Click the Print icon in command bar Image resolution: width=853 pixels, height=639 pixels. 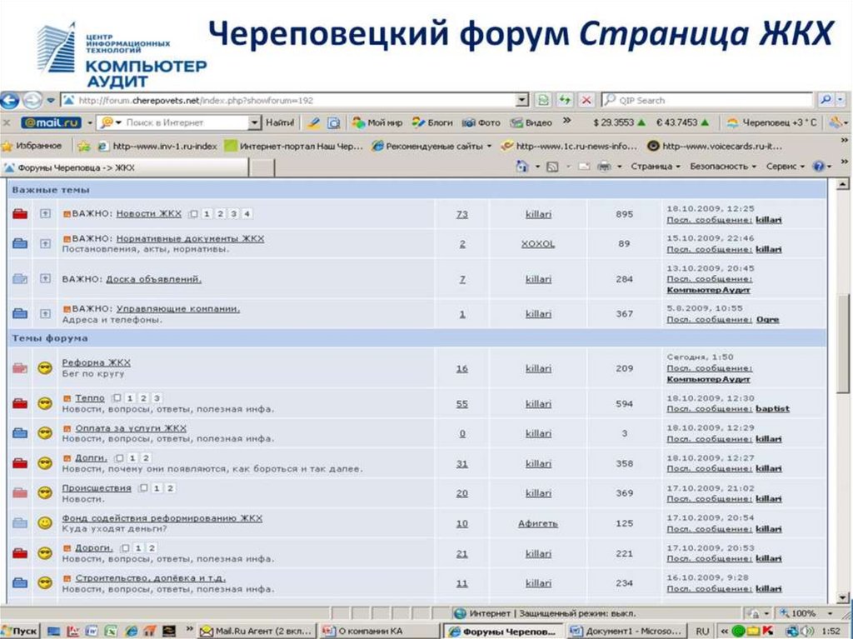point(604,167)
